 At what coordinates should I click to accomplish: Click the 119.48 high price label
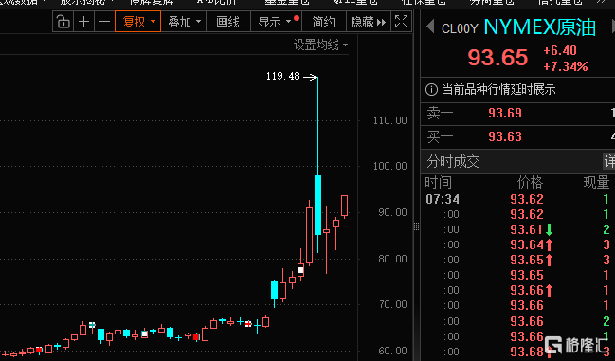(283, 76)
